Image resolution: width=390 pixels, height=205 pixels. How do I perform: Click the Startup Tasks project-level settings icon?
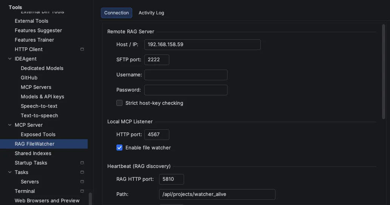pos(82,163)
